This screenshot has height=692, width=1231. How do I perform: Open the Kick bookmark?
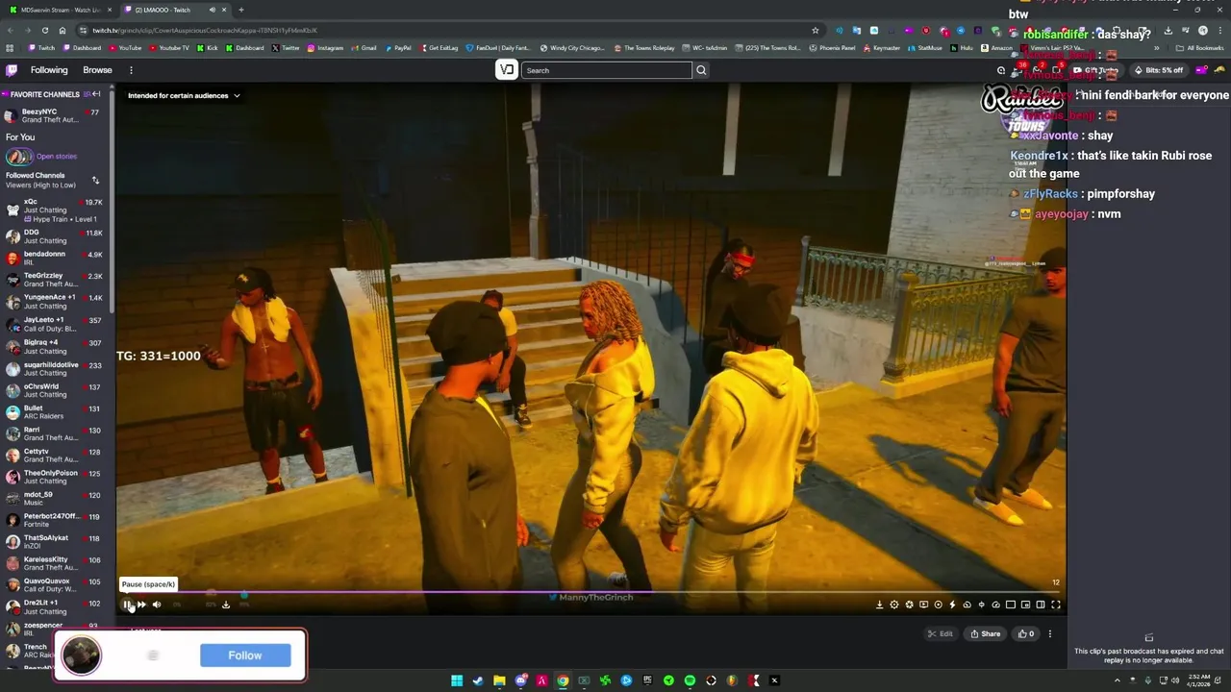coord(207,47)
